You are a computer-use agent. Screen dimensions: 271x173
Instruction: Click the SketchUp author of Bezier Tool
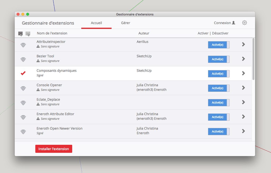click(144, 56)
